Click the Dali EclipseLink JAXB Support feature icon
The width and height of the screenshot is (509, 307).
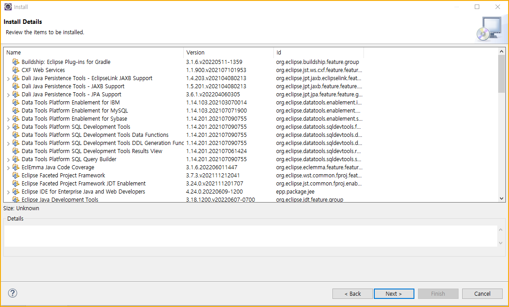click(x=16, y=78)
